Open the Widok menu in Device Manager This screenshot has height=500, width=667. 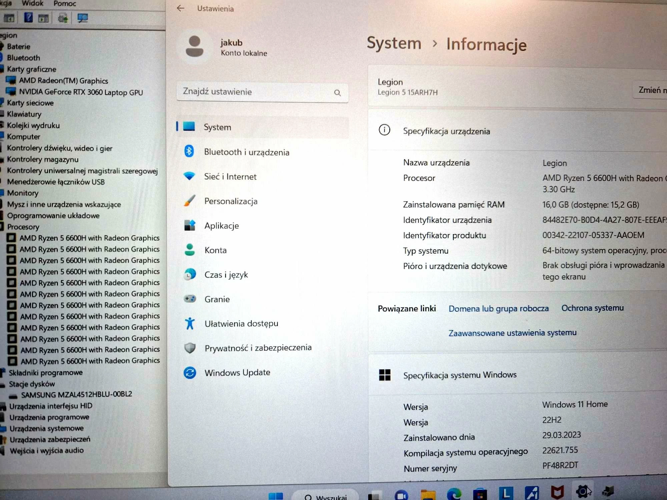pos(32,3)
